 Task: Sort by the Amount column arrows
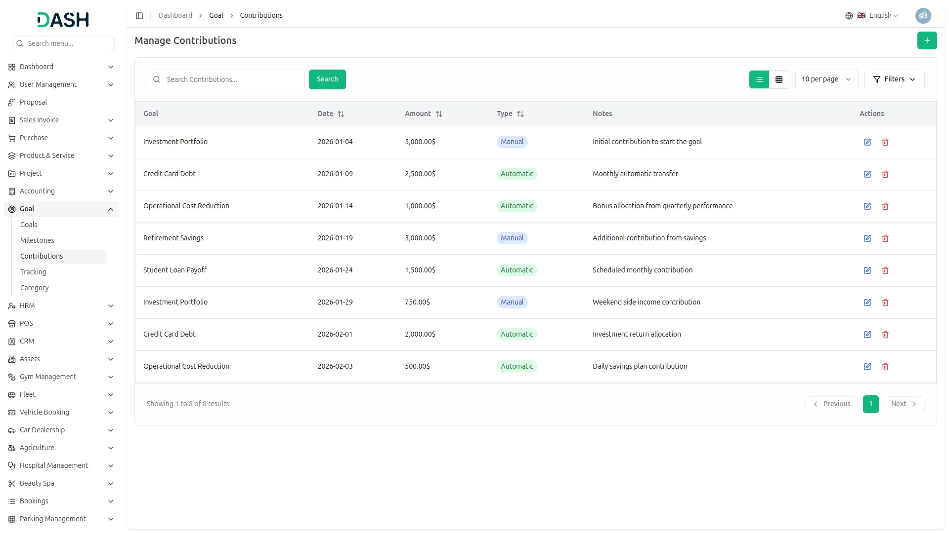click(438, 114)
